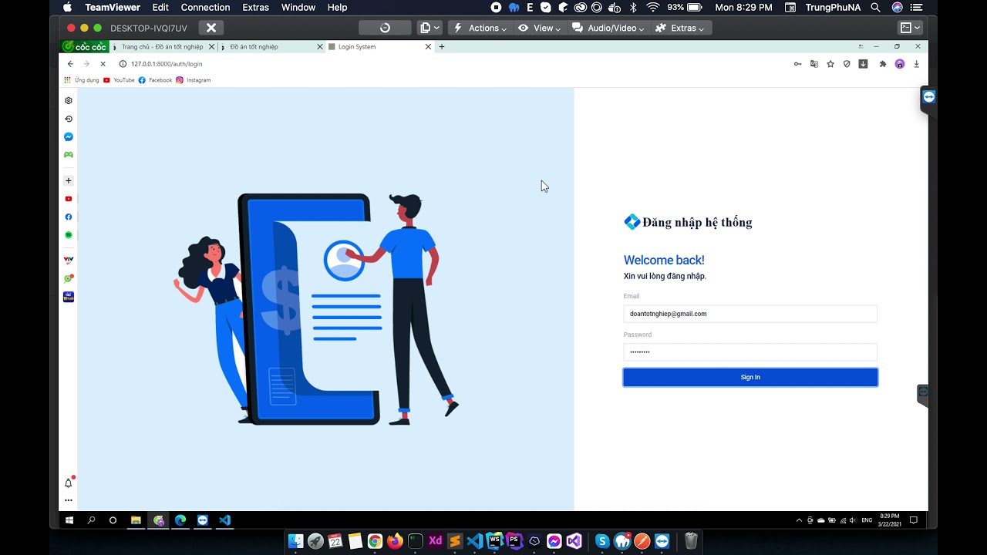Open Spotify from the browser sidebar
The height and width of the screenshot is (555, 987).
69,235
